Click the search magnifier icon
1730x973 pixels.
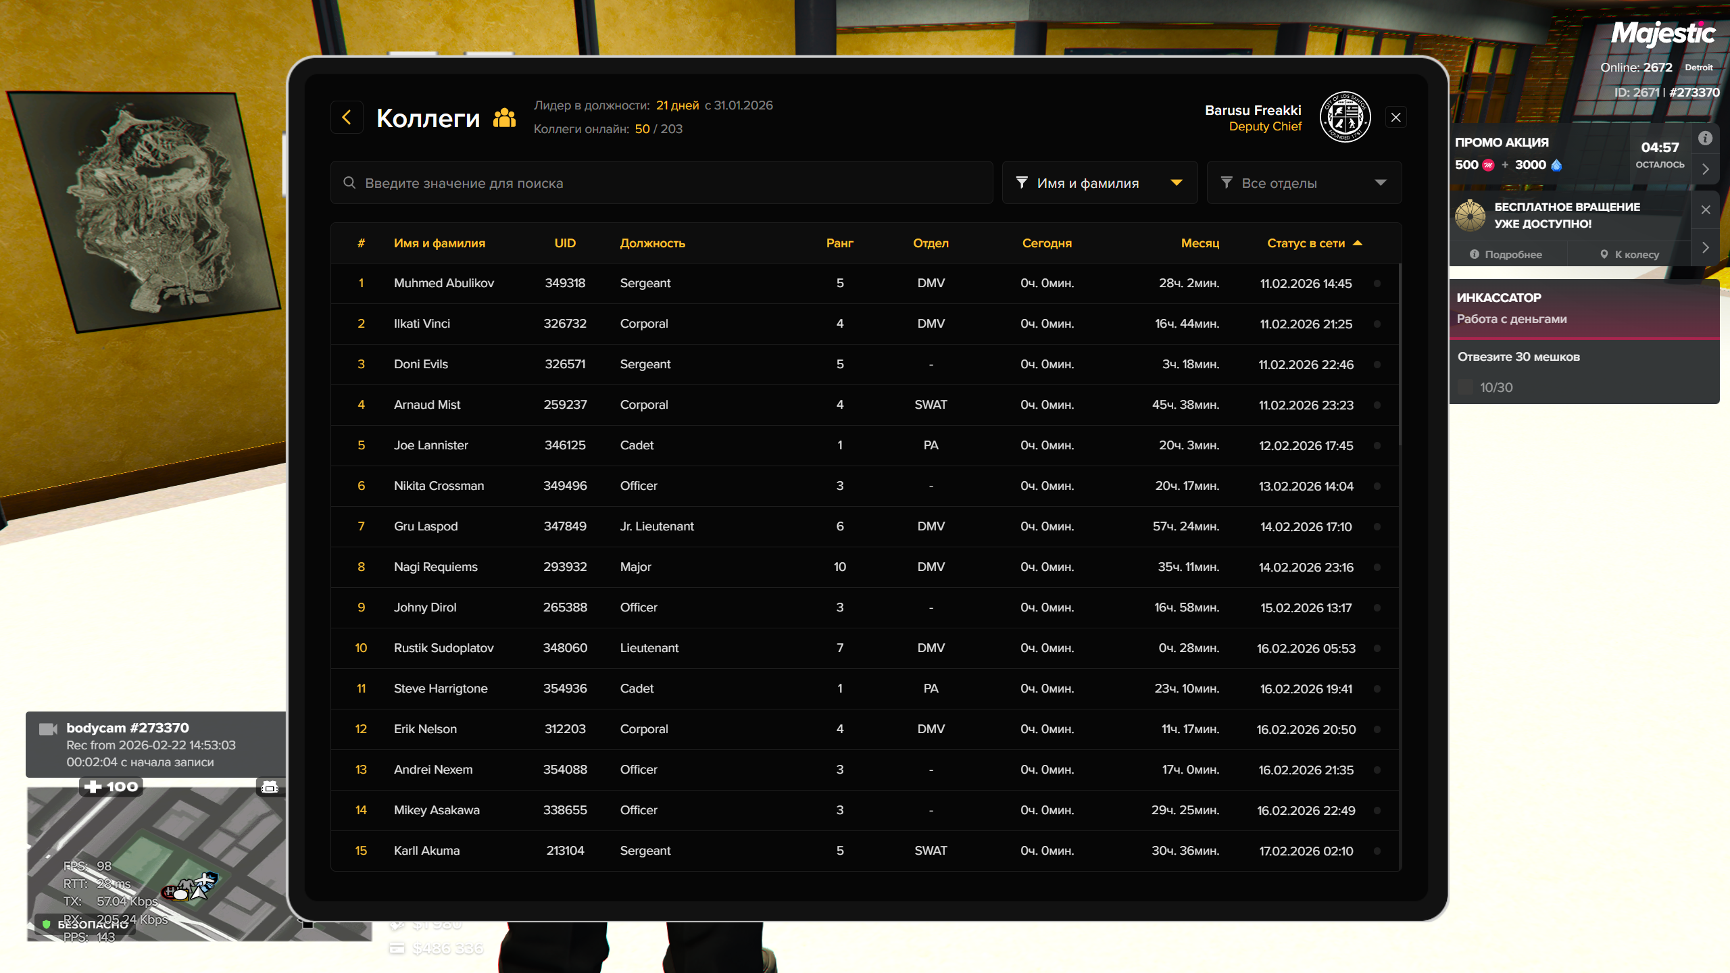pos(349,183)
